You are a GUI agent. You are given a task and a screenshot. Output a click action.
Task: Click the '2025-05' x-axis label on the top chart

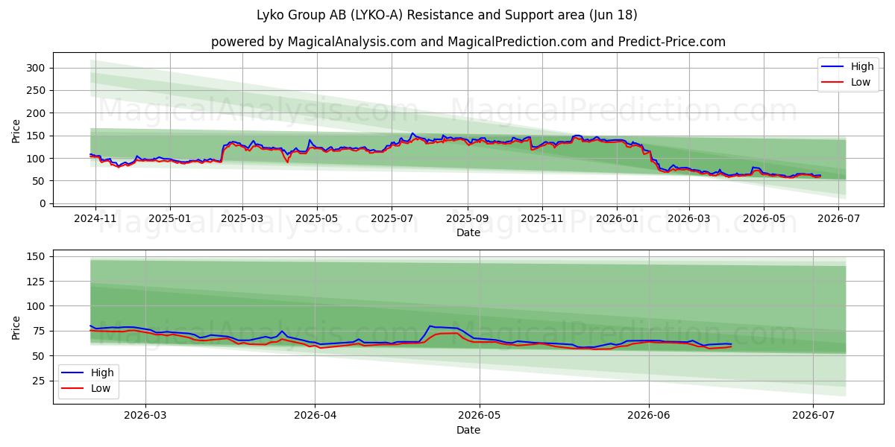pos(317,219)
